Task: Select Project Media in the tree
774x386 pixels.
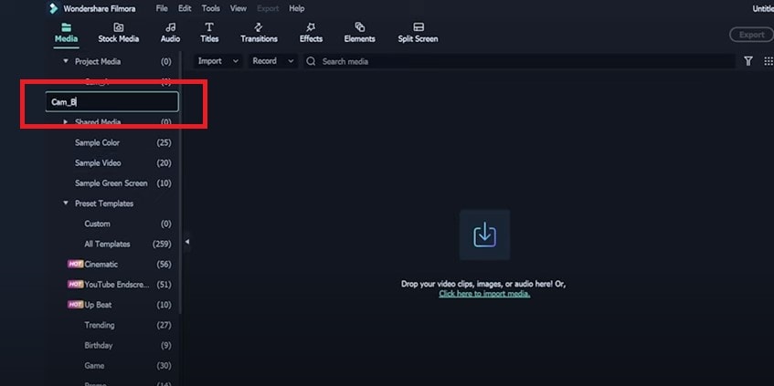Action: click(98, 62)
